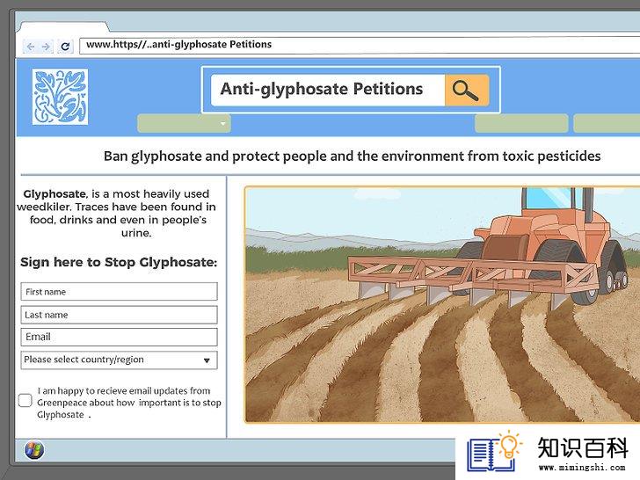Focus the address bar URL field
The image size is (640, 480).
pyautogui.click(x=360, y=45)
